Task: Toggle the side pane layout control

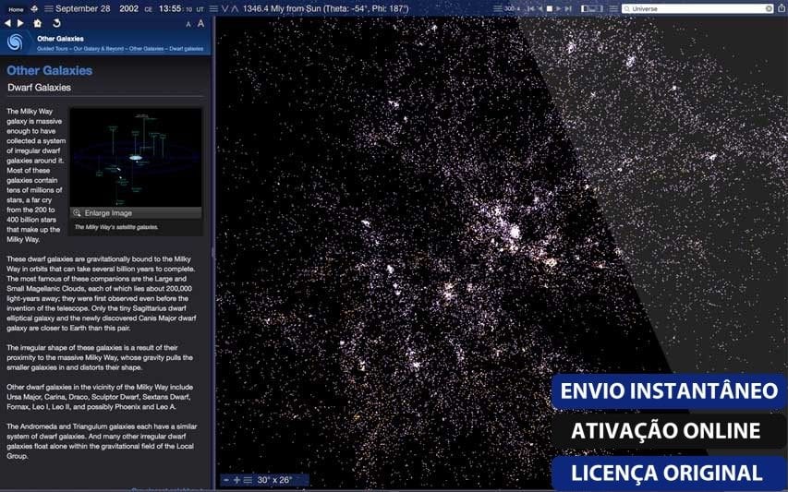Action: tap(591, 8)
